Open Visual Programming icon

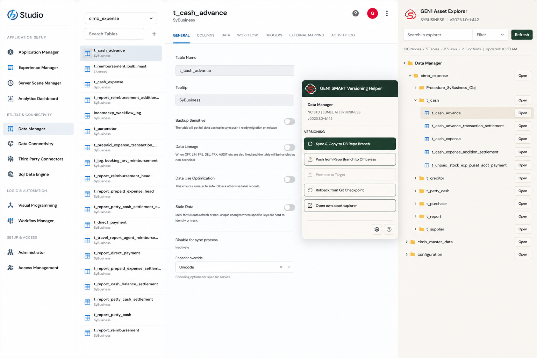(x=10, y=205)
